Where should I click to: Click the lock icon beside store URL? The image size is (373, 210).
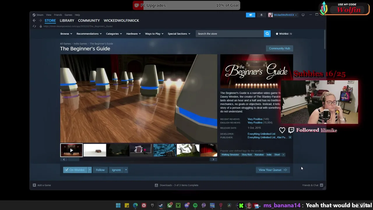pyautogui.click(x=40, y=26)
